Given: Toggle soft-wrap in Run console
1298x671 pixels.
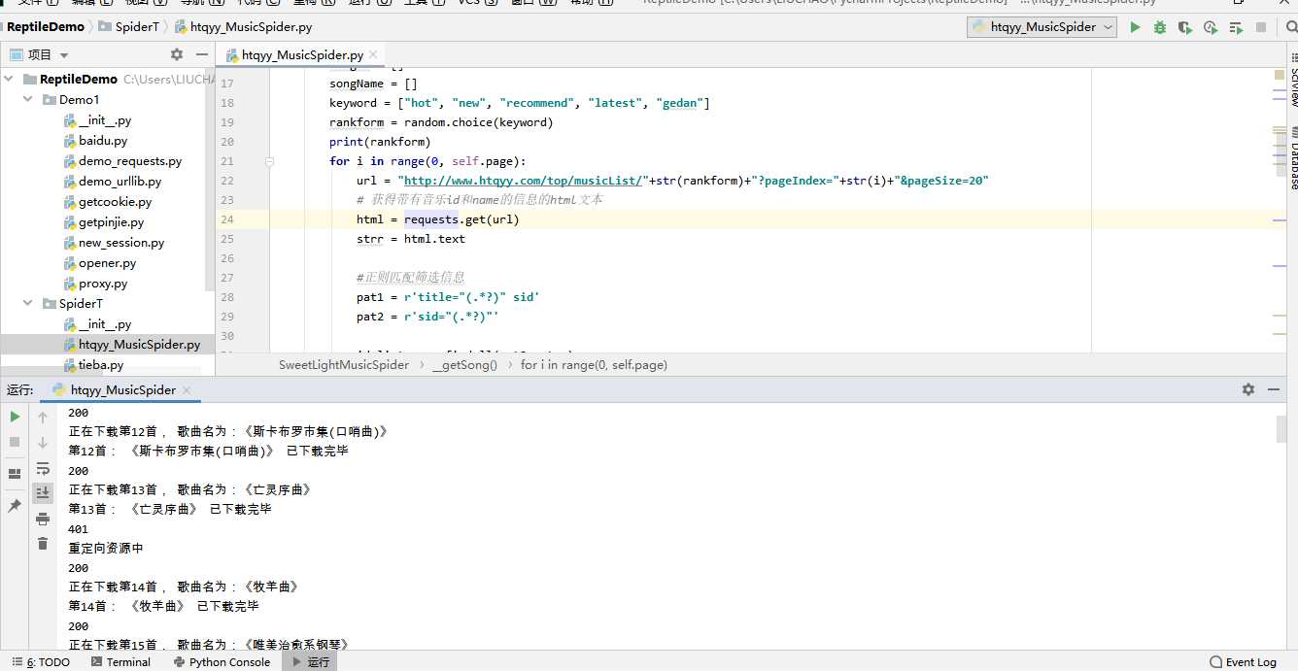Looking at the screenshot, I should tap(43, 468).
